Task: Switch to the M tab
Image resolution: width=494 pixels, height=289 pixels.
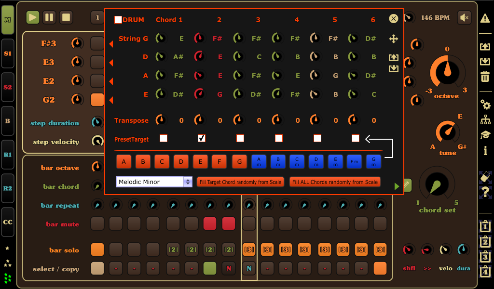Action: (8, 20)
